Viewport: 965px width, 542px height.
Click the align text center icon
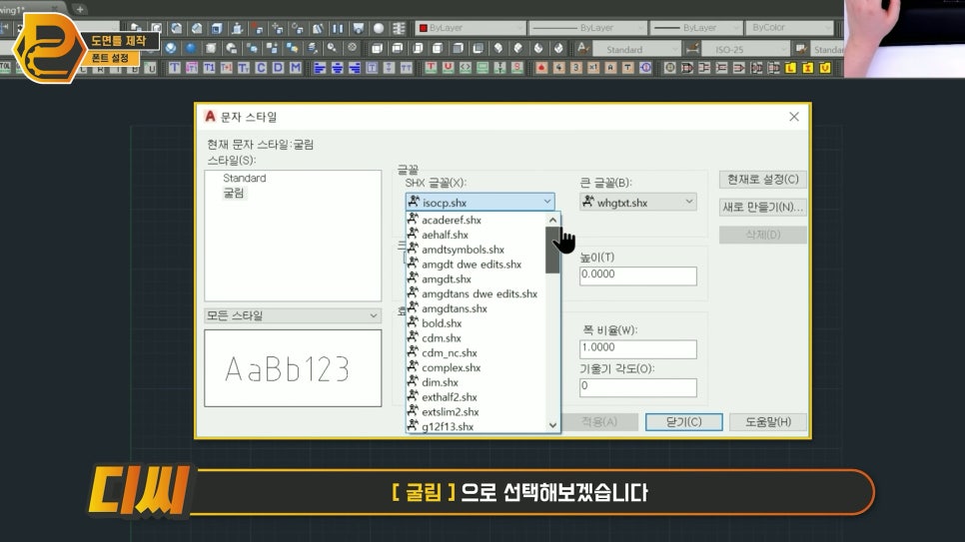pos(338,68)
